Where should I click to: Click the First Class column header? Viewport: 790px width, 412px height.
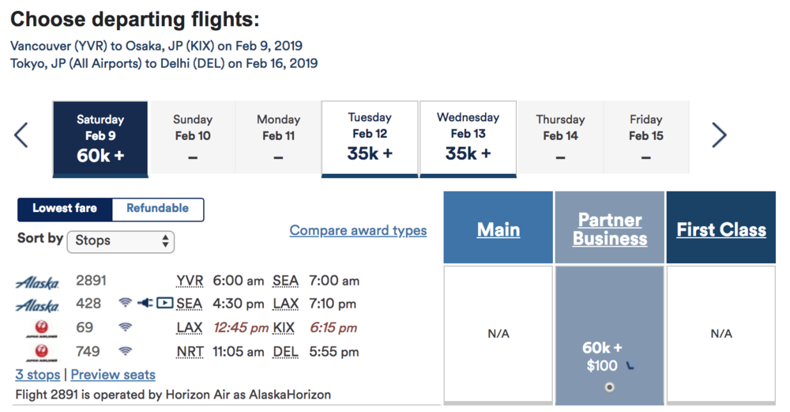(x=720, y=230)
